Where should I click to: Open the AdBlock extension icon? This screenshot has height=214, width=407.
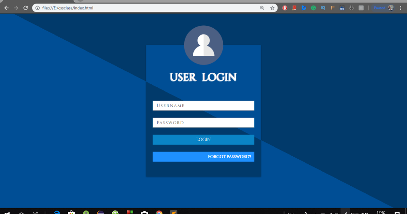[x=285, y=8]
